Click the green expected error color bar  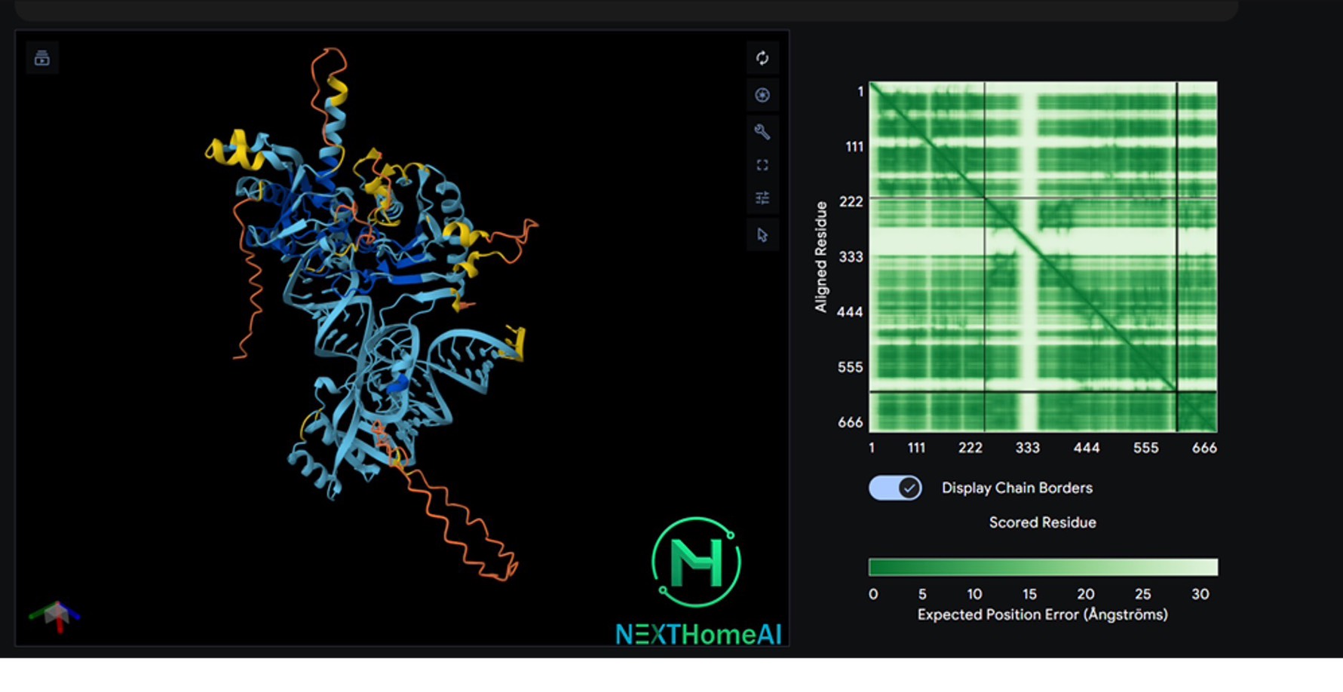(1043, 567)
